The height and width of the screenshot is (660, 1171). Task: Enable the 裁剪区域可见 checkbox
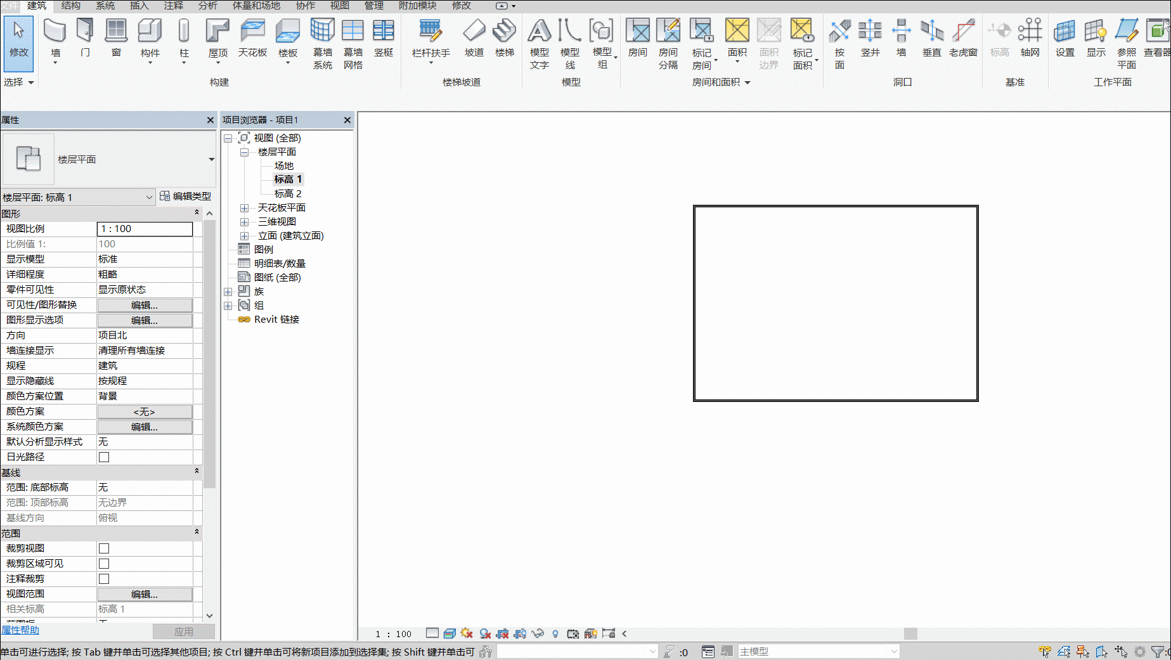104,564
